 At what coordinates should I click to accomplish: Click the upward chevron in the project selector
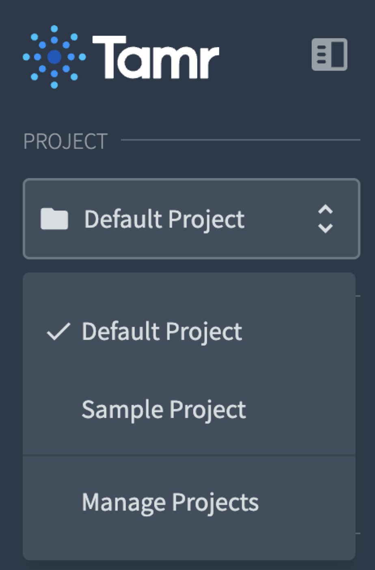click(325, 210)
